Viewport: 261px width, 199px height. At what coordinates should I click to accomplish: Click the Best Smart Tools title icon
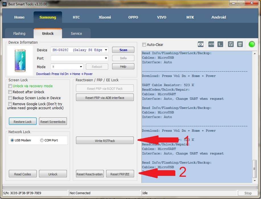5,4
